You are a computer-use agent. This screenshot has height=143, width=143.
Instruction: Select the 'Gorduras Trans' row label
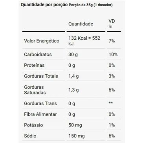pyautogui.click(x=40, y=103)
